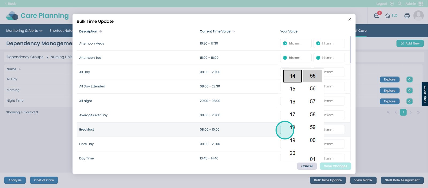Sort by Current Time Value arrow
Image resolution: width=428 pixels, height=188 pixels.
[234, 31]
